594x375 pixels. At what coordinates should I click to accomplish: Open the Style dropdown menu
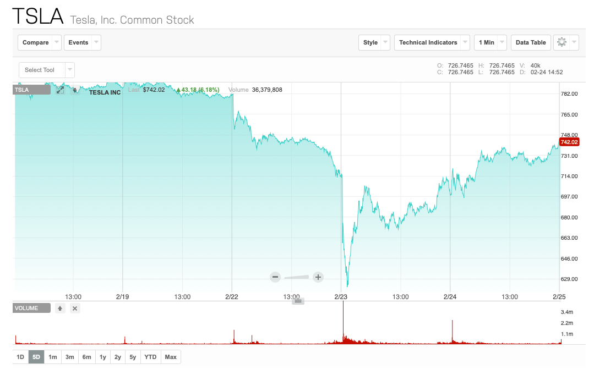click(374, 42)
